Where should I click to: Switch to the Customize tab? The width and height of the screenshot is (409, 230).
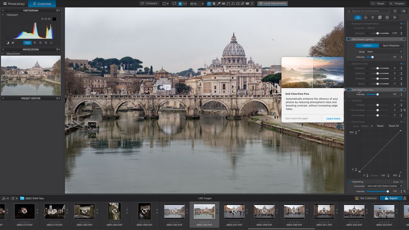(x=42, y=4)
